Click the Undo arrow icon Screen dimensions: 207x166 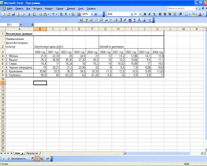pyautogui.click(x=53, y=14)
